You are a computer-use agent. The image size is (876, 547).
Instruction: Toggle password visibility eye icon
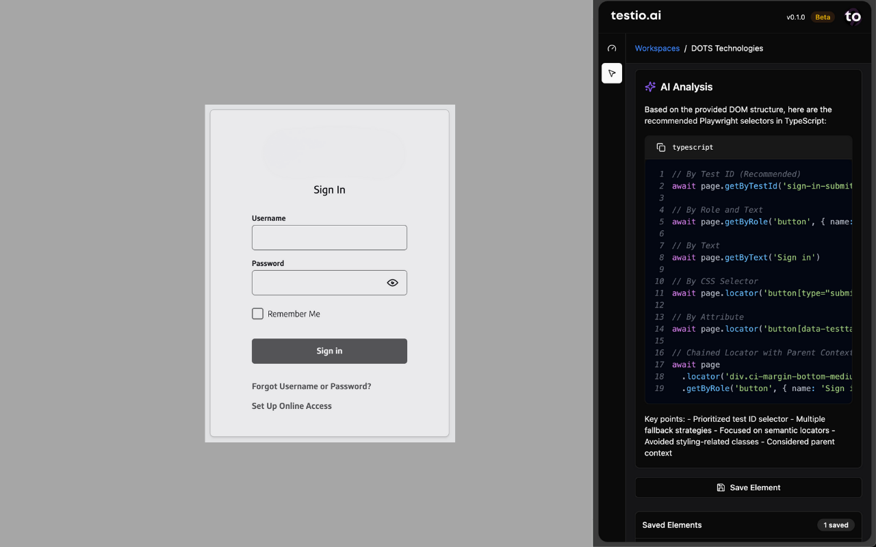pyautogui.click(x=392, y=282)
